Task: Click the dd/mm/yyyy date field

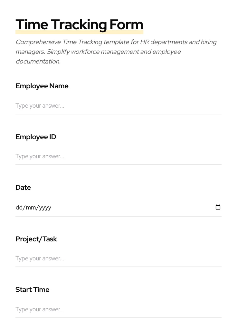Action: pyautogui.click(x=97, y=208)
